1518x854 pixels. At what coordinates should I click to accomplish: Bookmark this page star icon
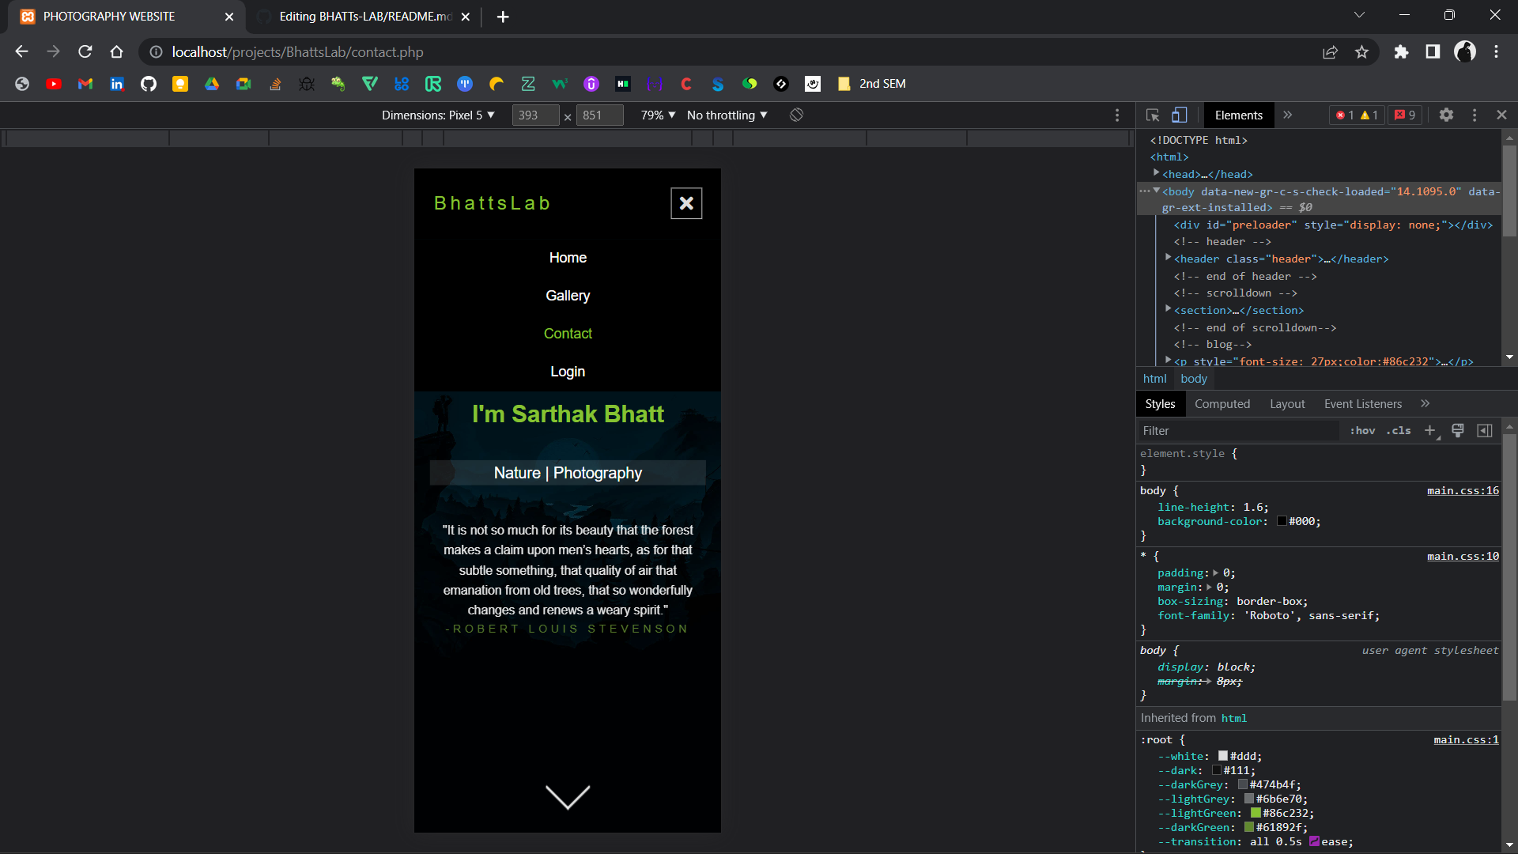coord(1361,52)
